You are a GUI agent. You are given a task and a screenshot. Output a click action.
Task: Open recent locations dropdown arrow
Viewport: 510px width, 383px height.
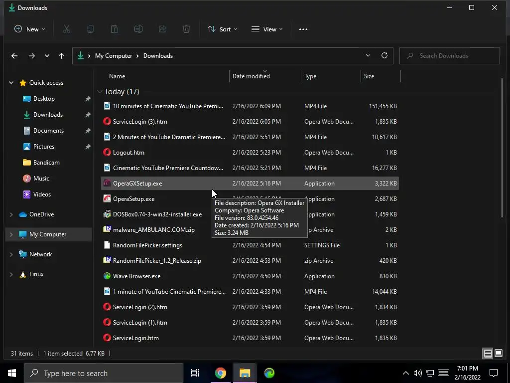[x=47, y=56]
